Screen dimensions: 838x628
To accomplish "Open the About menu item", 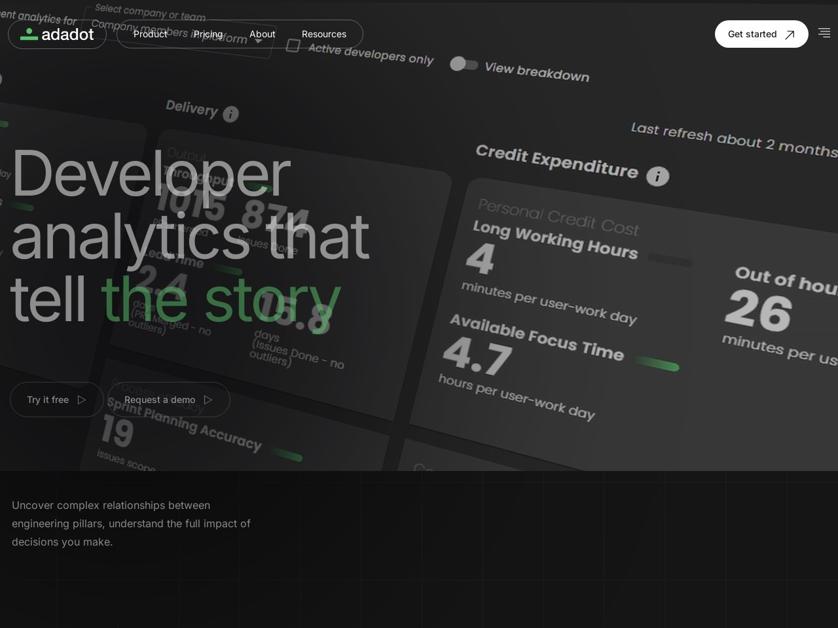I will pos(262,34).
